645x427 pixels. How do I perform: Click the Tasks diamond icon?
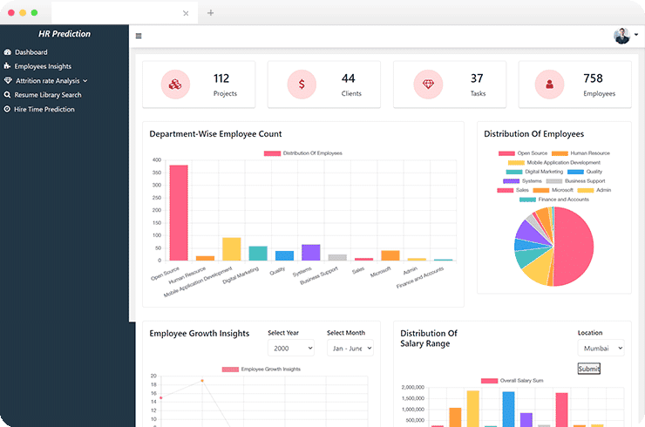pyautogui.click(x=428, y=85)
